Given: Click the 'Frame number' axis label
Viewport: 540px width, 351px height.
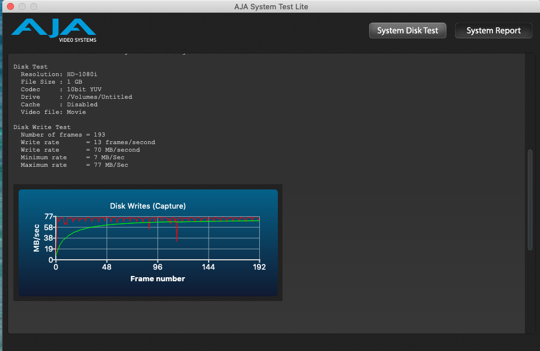Looking at the screenshot, I should 158,279.
